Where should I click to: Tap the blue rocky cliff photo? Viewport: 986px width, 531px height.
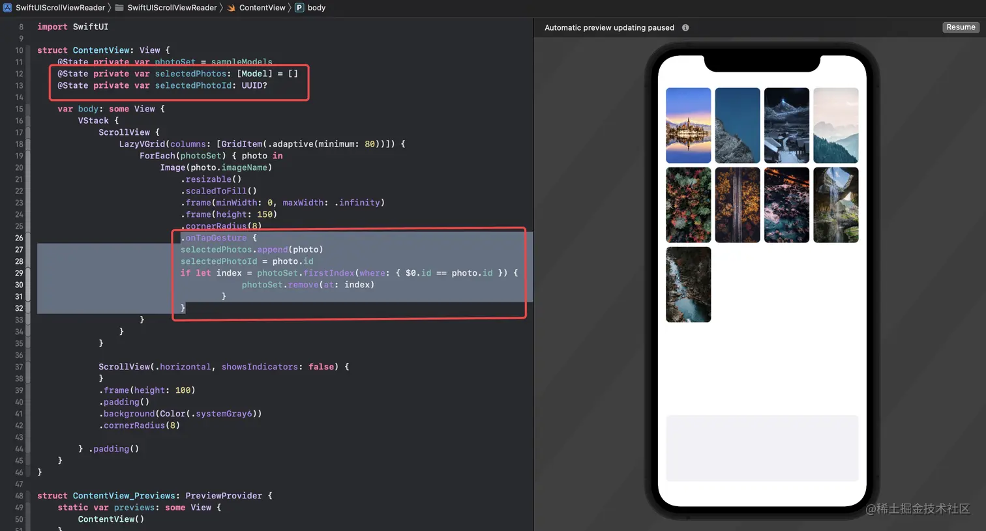(738, 125)
